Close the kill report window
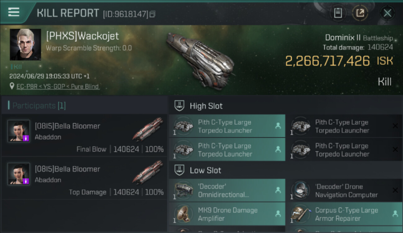 click(x=387, y=13)
